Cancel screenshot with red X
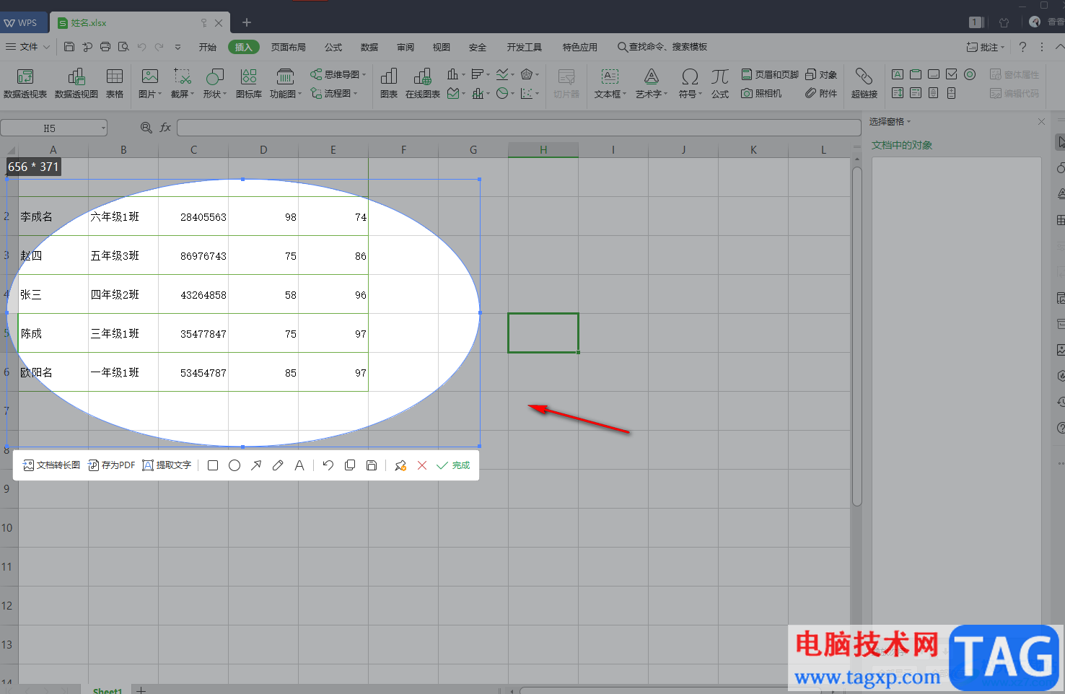This screenshot has height=694, width=1065. pyautogui.click(x=422, y=465)
